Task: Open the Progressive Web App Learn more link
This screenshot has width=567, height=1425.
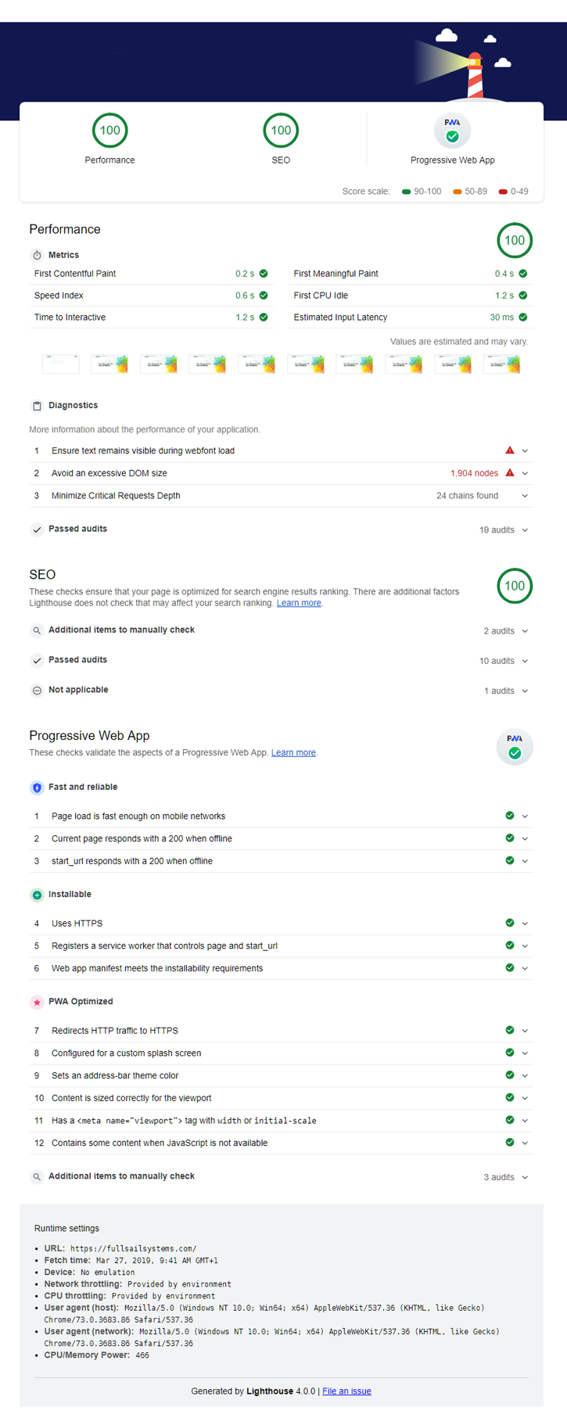Action: coord(293,752)
